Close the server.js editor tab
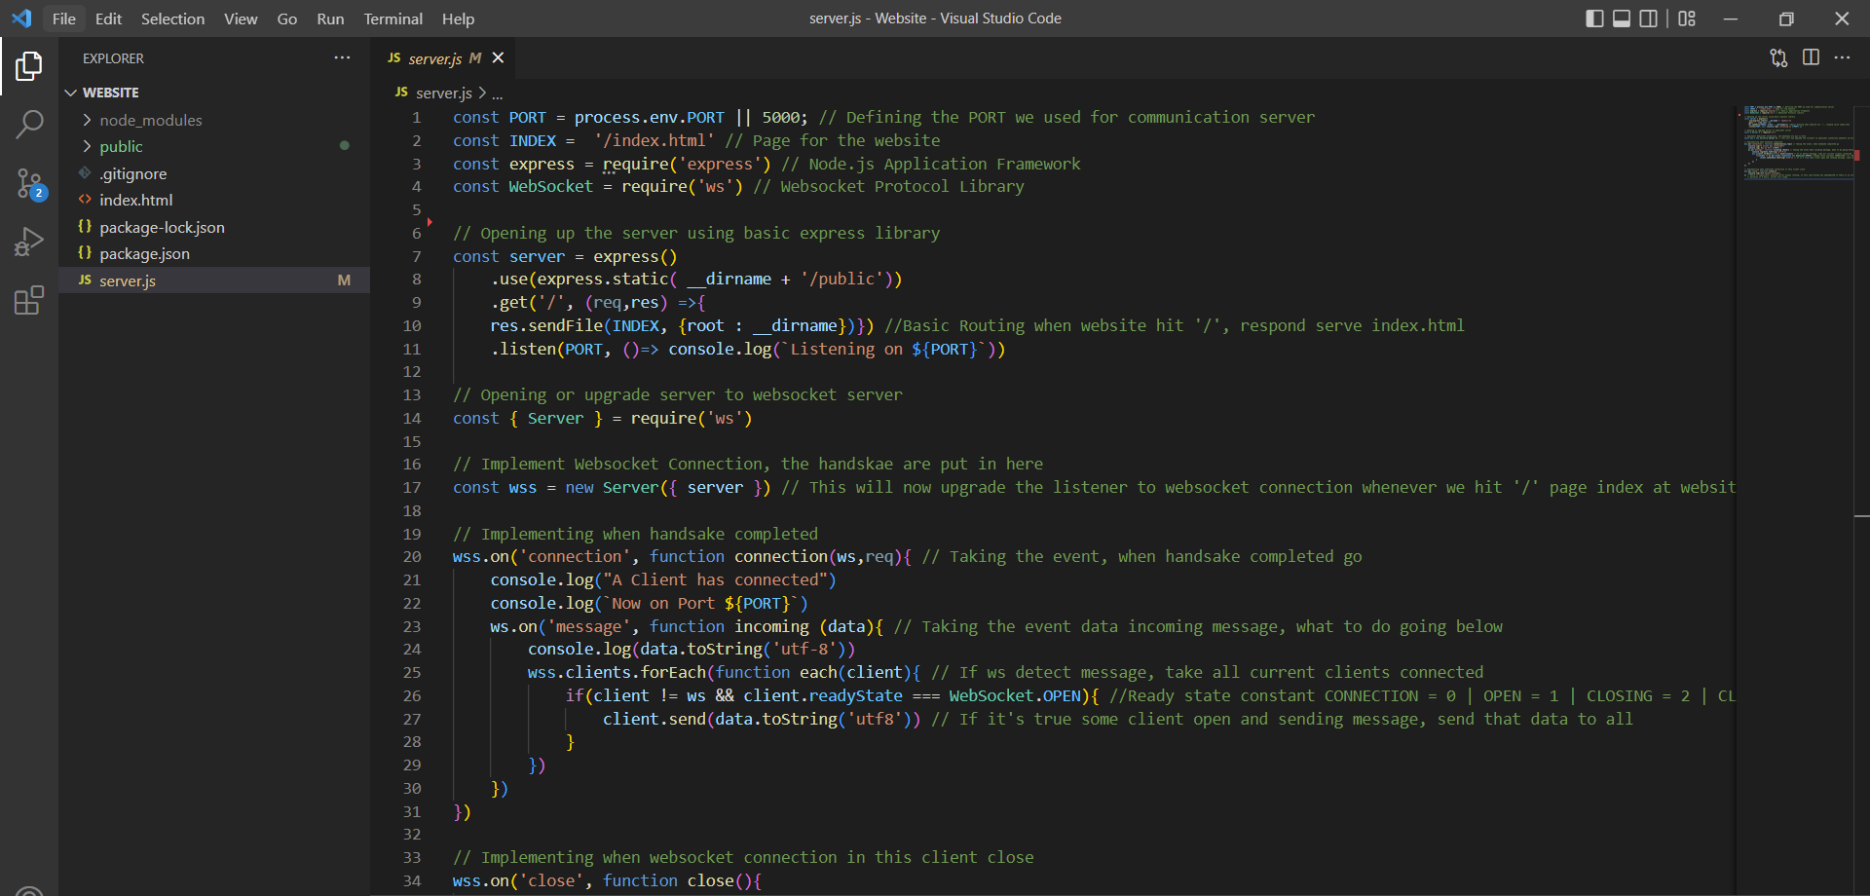 tap(498, 58)
